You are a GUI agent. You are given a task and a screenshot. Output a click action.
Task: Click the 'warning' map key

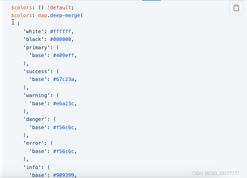pos(37,95)
